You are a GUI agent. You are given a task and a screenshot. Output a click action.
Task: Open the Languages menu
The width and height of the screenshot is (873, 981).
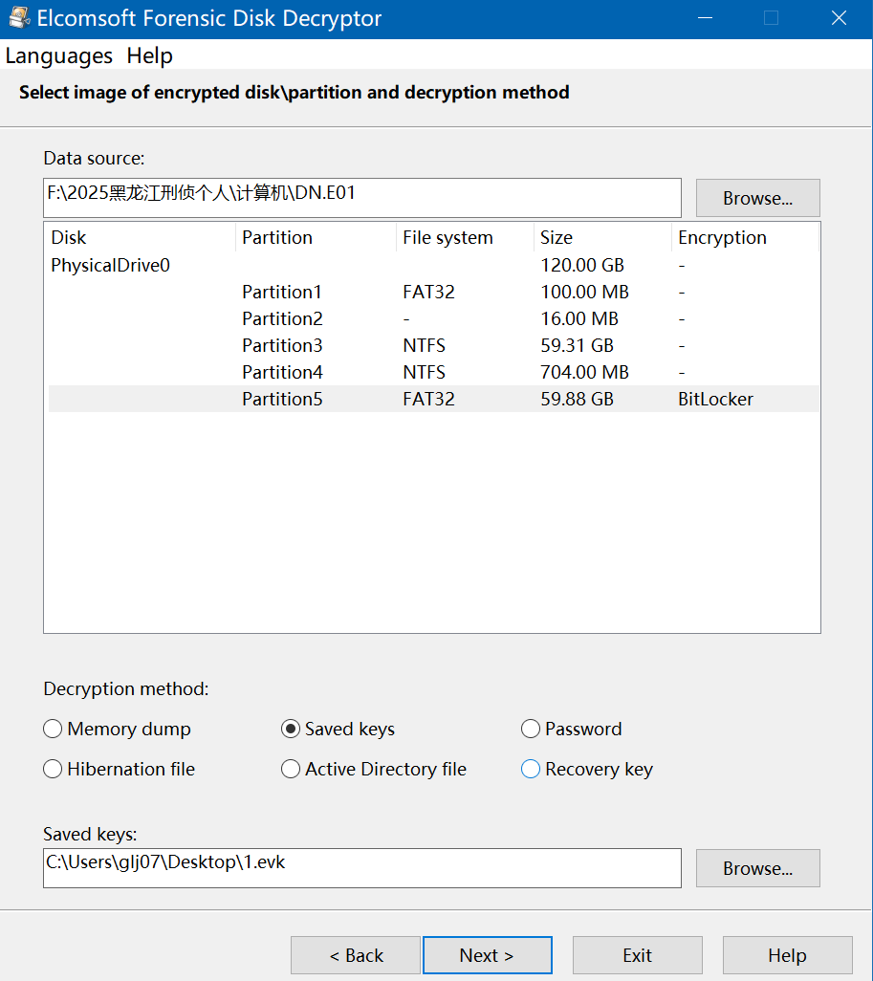pos(59,56)
